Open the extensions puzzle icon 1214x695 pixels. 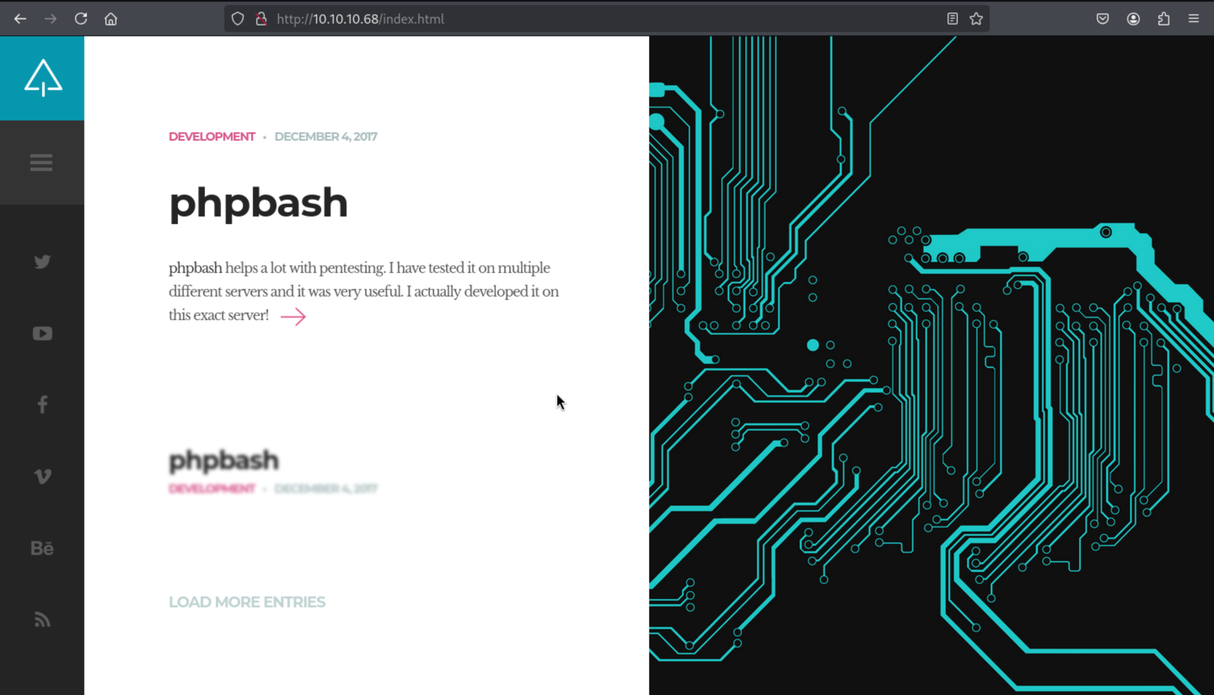1164,19
